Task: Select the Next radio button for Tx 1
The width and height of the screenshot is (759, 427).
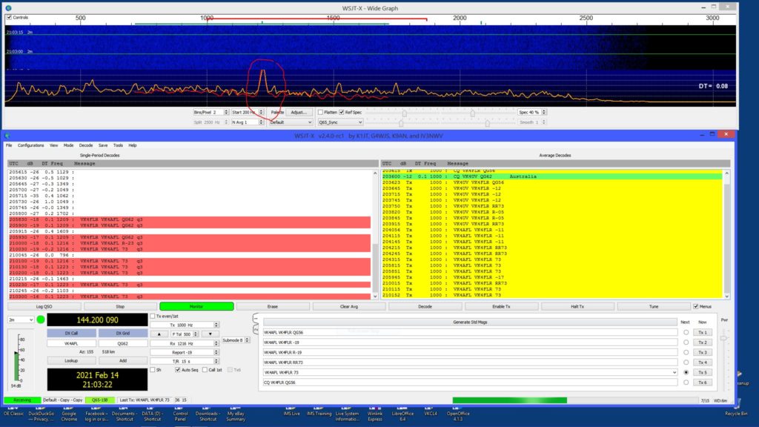Action: point(686,333)
